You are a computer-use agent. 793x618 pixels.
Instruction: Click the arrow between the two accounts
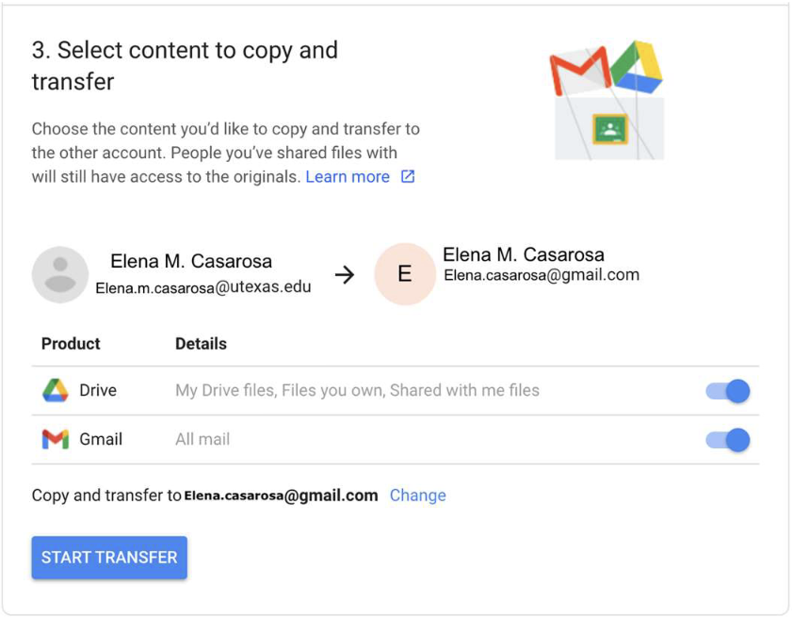pos(345,275)
